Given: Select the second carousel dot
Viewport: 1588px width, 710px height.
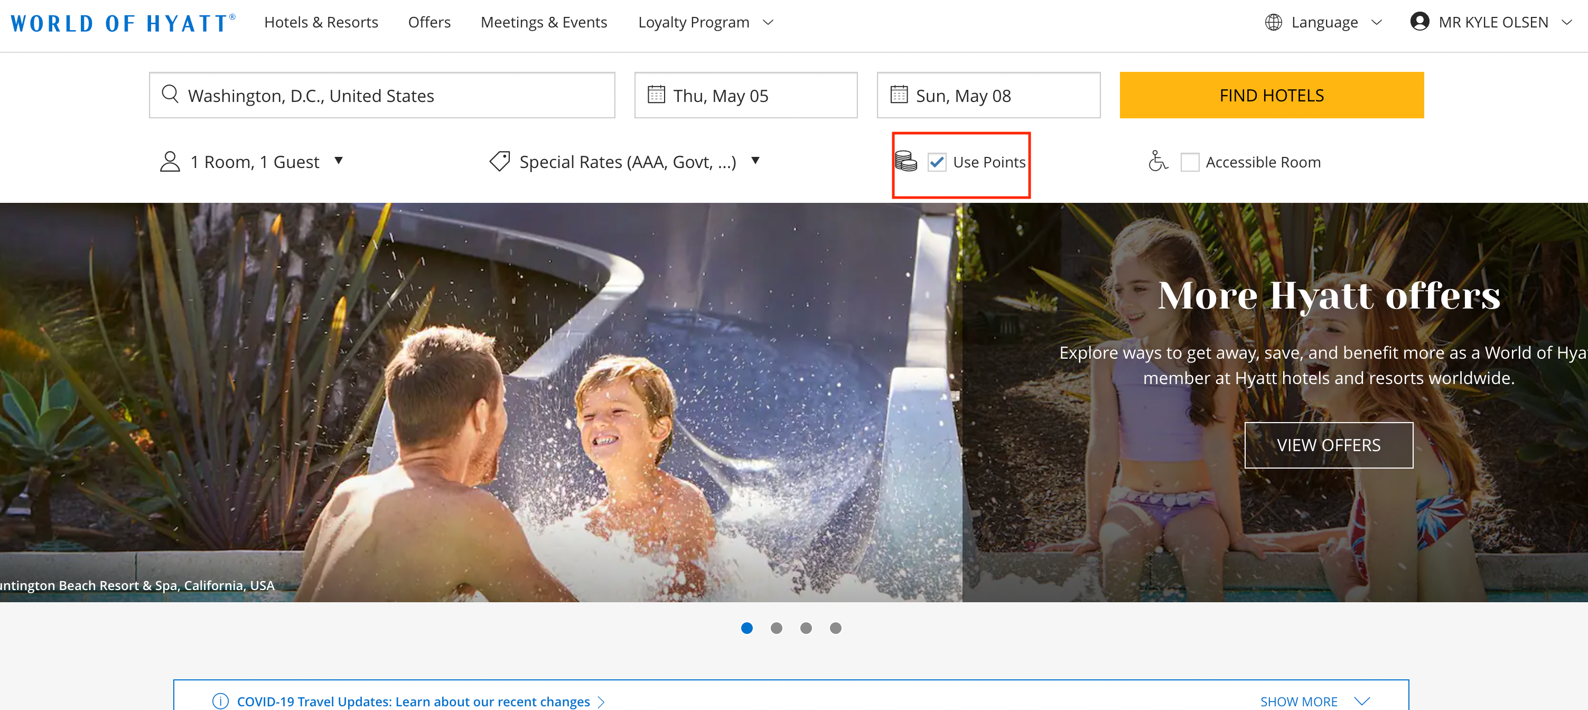Looking at the screenshot, I should click(776, 628).
